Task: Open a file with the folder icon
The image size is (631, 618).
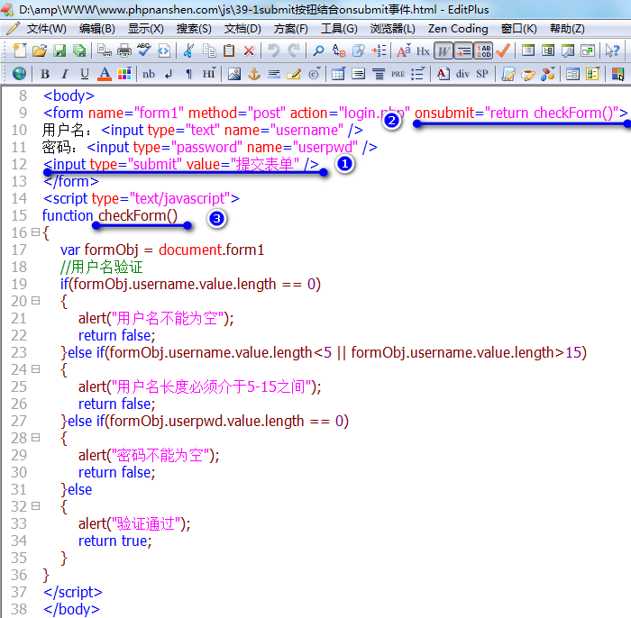Action: [40, 50]
